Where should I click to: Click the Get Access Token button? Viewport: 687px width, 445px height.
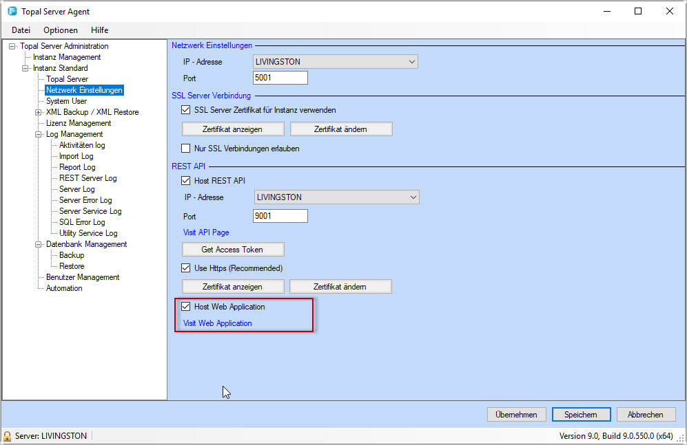(232, 250)
